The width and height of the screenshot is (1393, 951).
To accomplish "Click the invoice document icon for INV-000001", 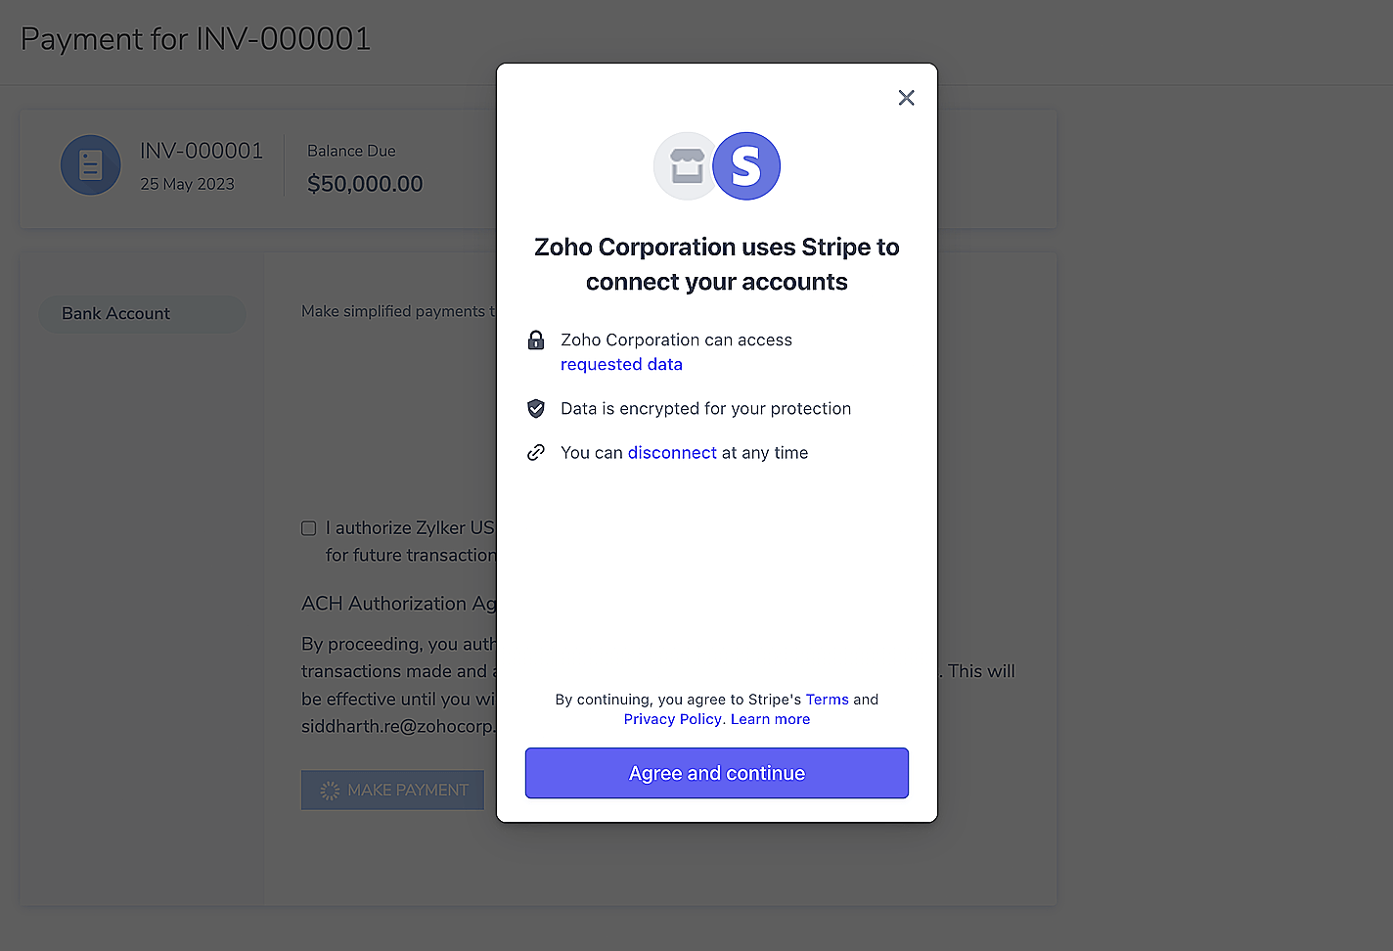I will coord(90,164).
